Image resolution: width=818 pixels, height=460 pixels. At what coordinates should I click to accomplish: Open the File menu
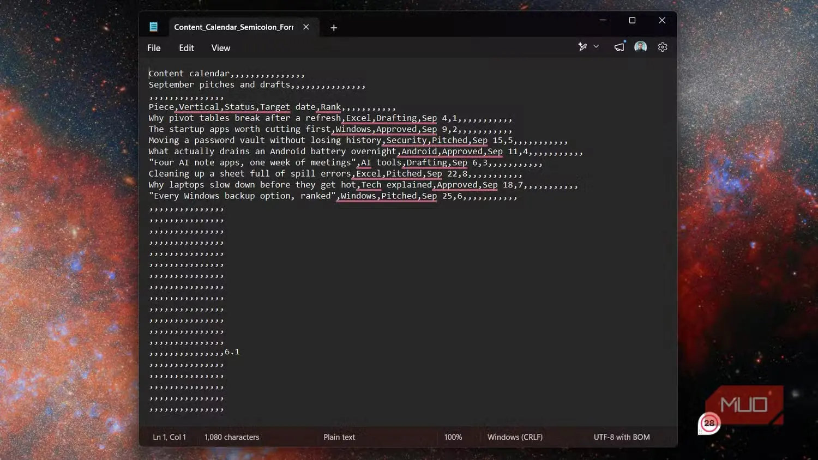(x=154, y=48)
